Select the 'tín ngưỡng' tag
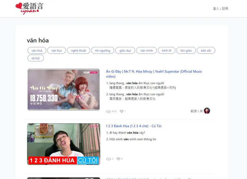 [x=102, y=50]
